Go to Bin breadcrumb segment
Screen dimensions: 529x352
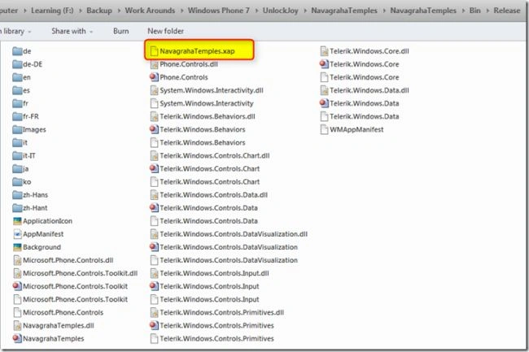(475, 11)
